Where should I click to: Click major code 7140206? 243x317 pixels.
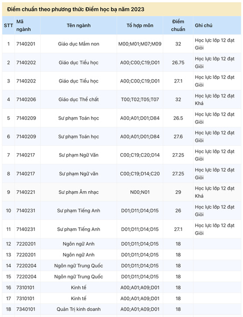point(26,99)
